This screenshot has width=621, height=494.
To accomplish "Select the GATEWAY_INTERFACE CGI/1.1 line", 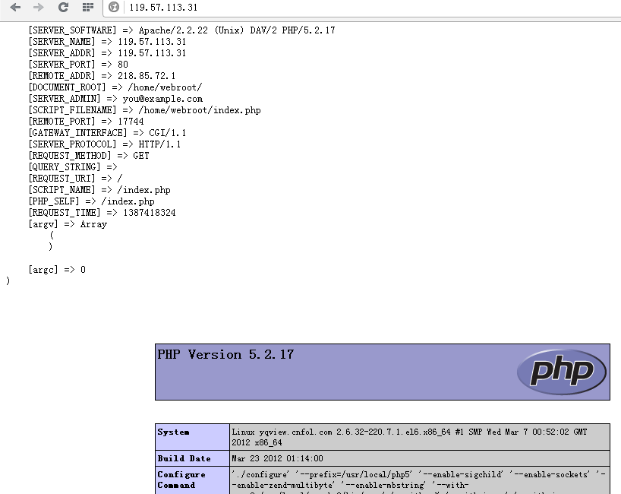I will coord(107,133).
